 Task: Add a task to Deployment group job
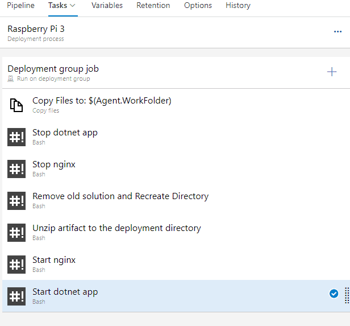pyautogui.click(x=332, y=72)
